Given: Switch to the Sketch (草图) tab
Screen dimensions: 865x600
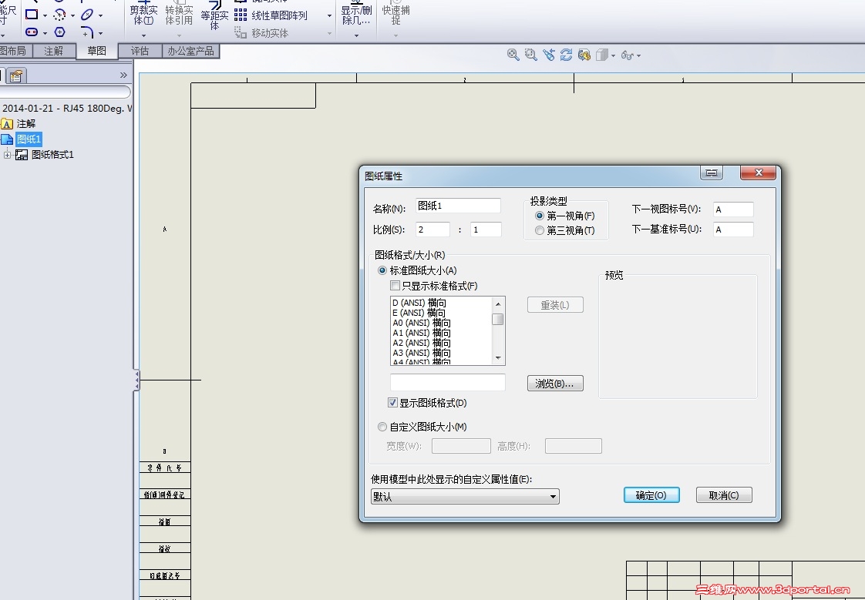Looking at the screenshot, I should [x=96, y=51].
